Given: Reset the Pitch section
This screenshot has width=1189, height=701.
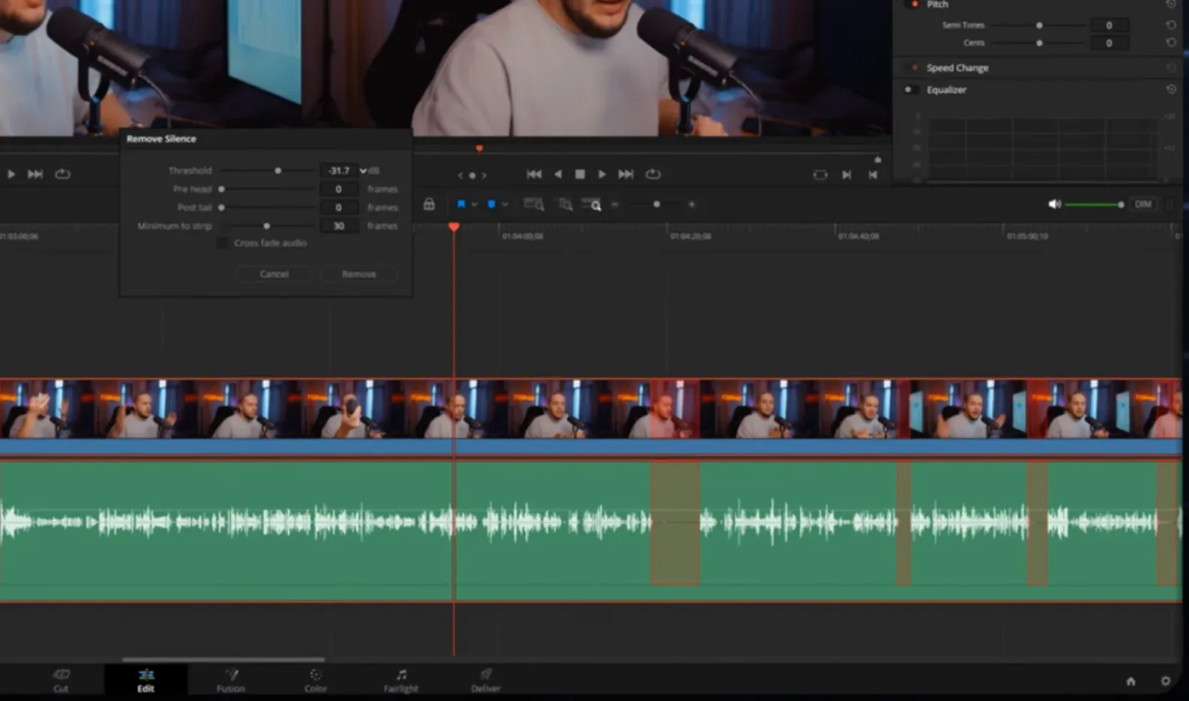Looking at the screenshot, I should click(x=1171, y=4).
